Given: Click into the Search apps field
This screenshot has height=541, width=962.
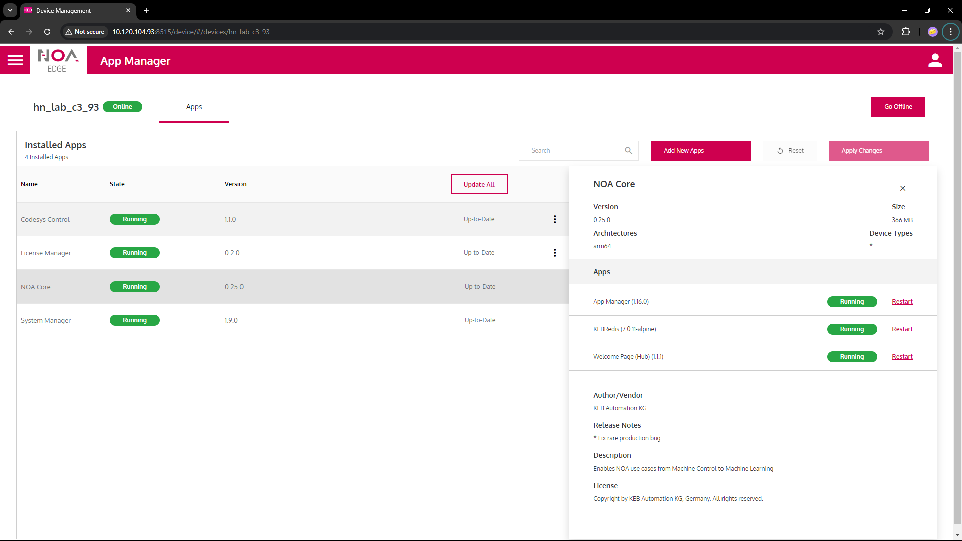Looking at the screenshot, I should tap(571, 151).
